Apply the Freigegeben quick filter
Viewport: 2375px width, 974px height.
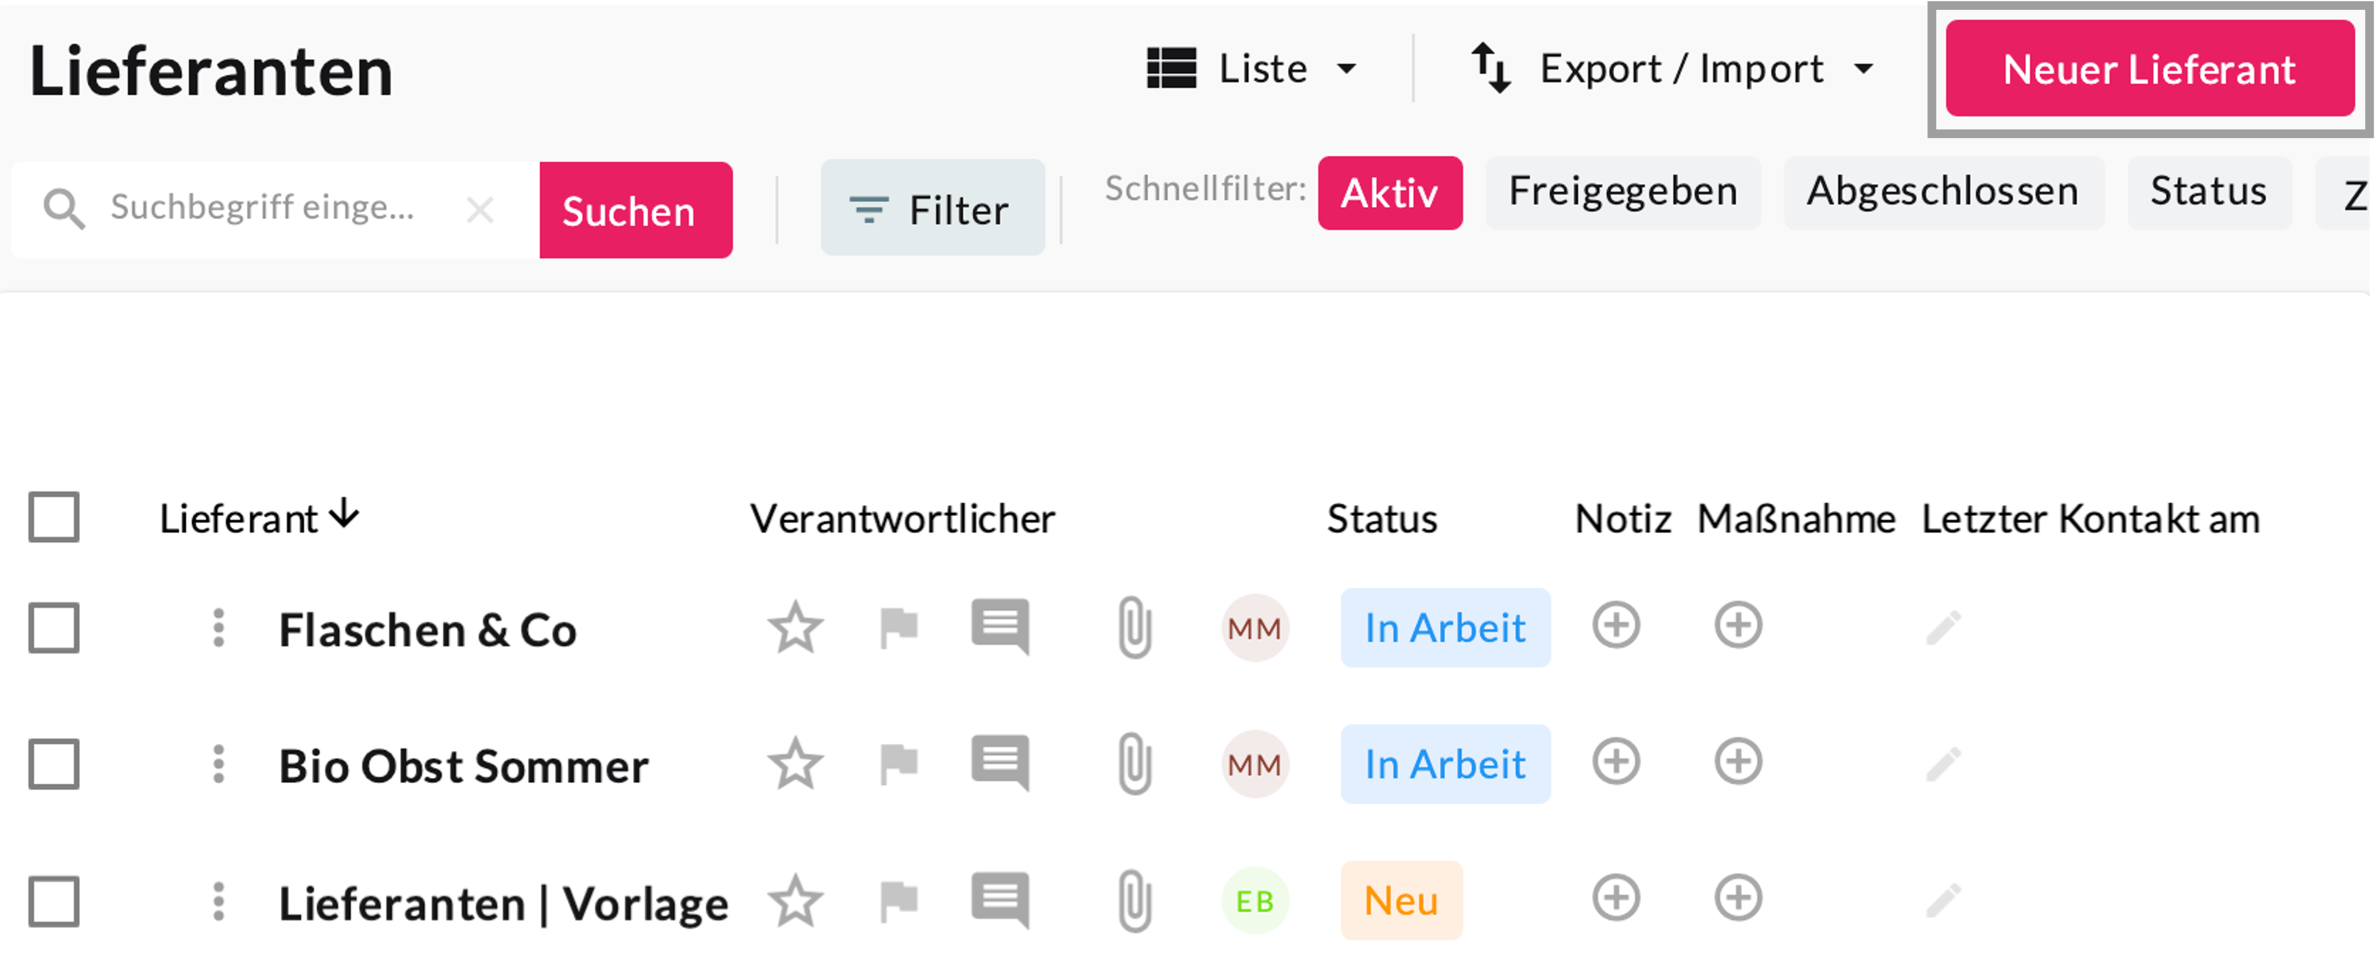[x=1622, y=193]
